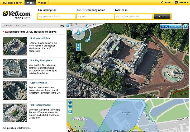Screen dimensions: 190x132
Task: Click the Yell.com logo
Action: click(17, 15)
